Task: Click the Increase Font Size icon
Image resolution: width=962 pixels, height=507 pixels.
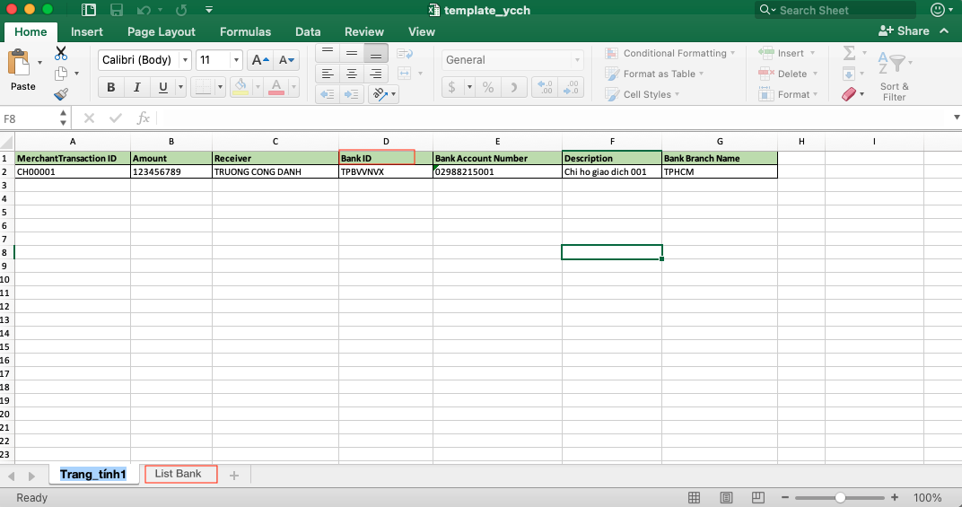Action: tap(260, 60)
